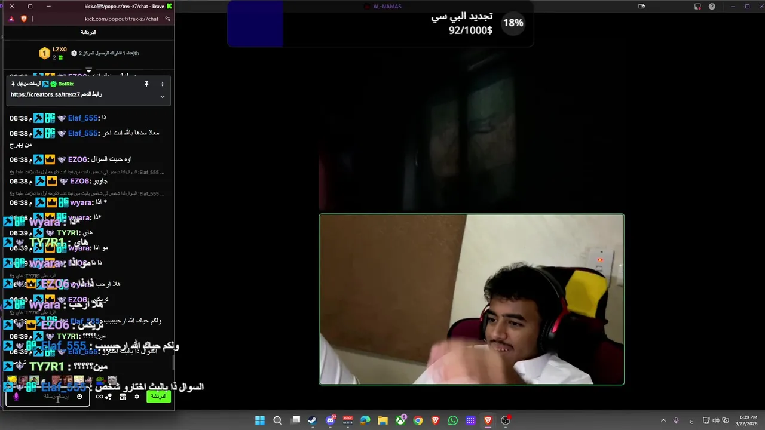Image resolution: width=765 pixels, height=430 pixels.
Task: Select the pepe frog emote in emote row
Action: (100, 380)
